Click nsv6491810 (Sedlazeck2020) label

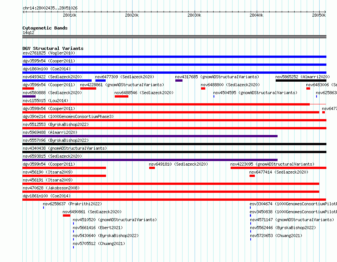coord(178,164)
